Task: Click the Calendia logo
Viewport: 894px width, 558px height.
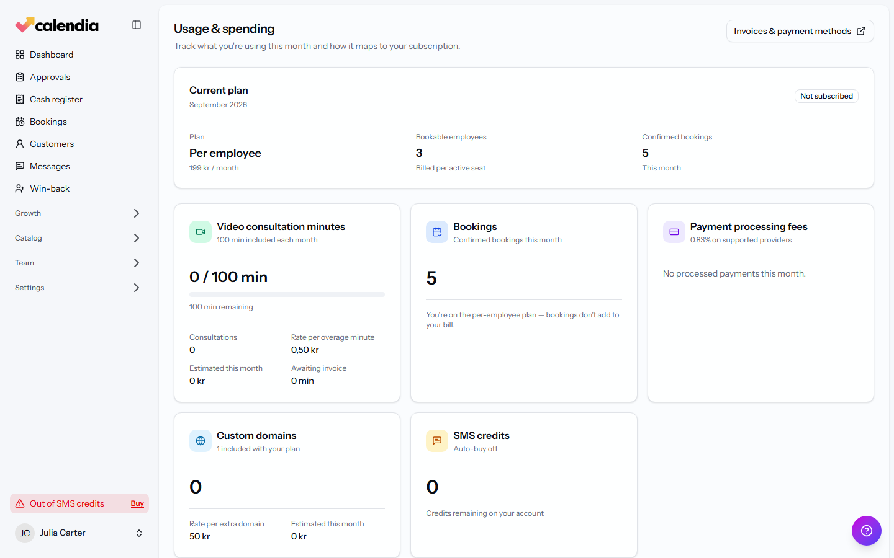Action: 56,25
